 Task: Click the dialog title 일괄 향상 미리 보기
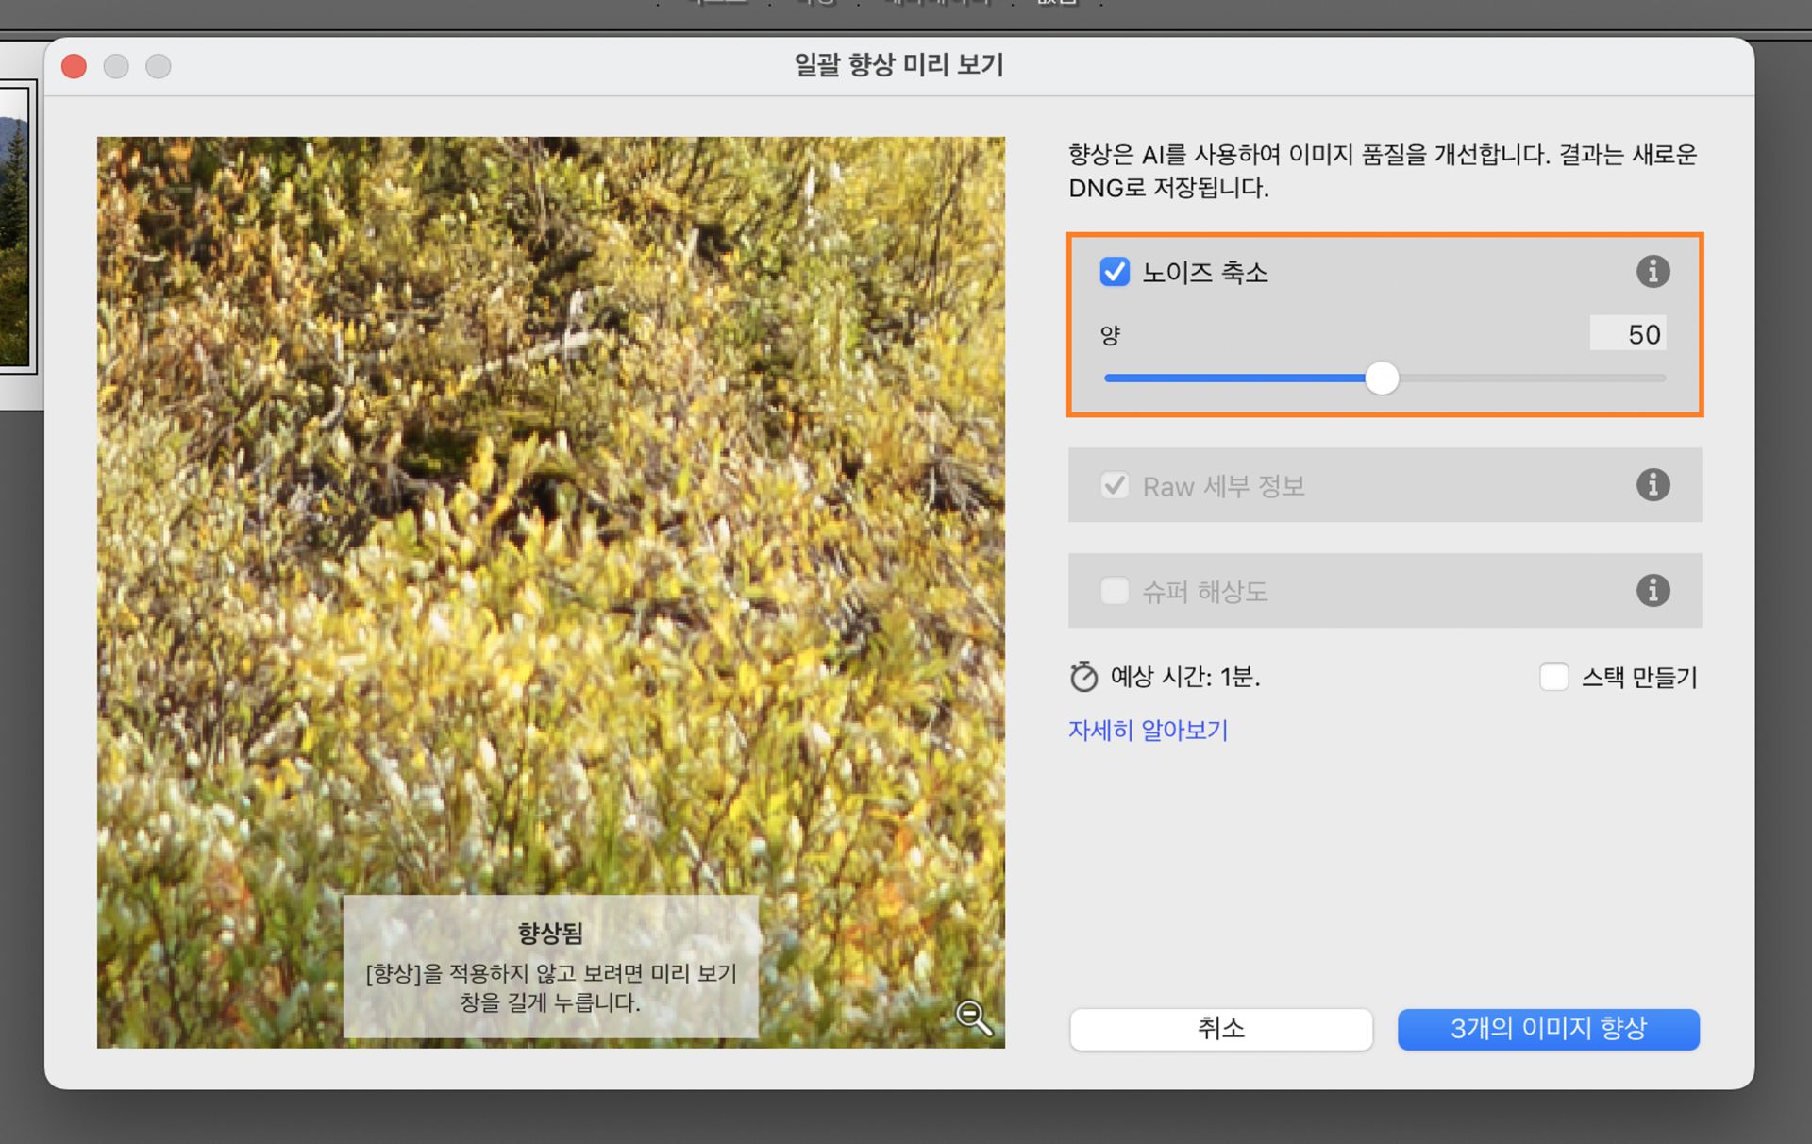pos(898,65)
